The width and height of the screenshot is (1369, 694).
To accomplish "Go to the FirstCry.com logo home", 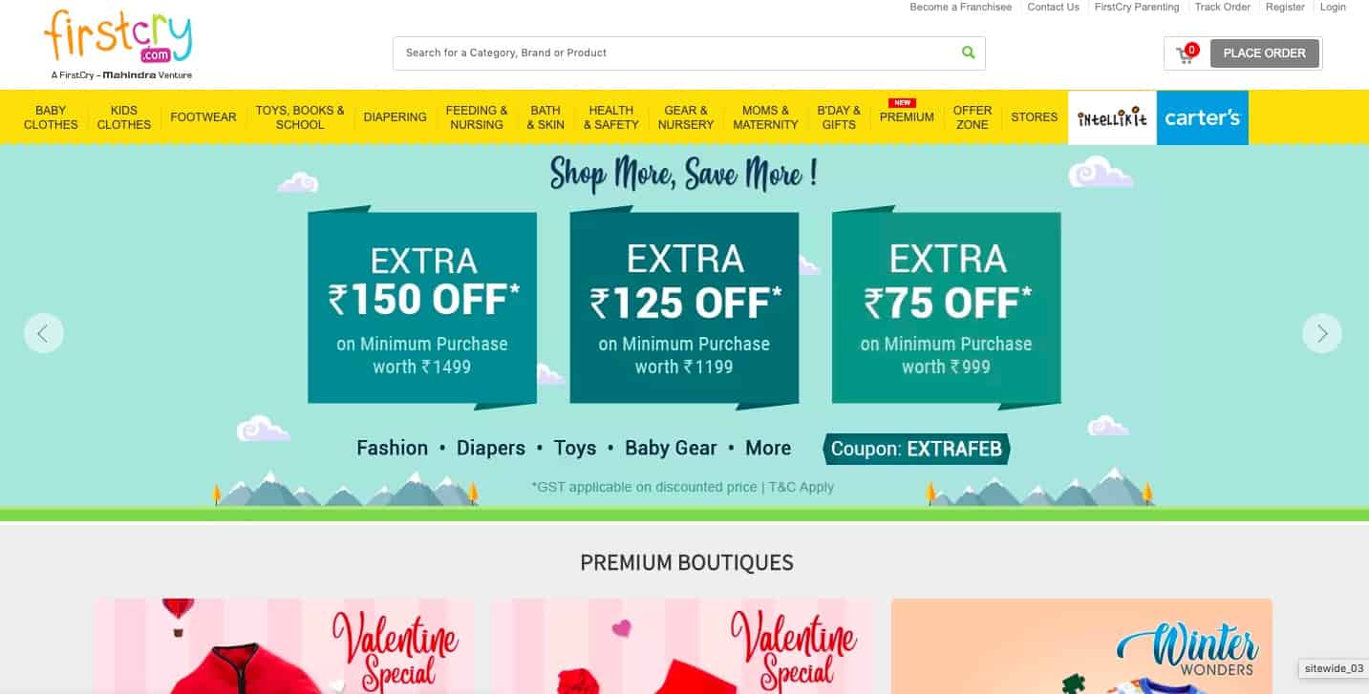I will 118,45.
